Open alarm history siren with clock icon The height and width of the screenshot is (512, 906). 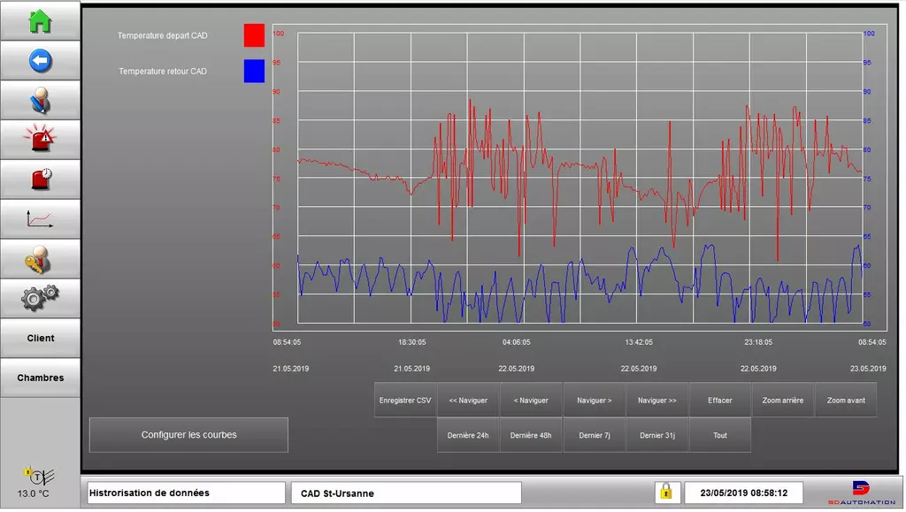40,179
